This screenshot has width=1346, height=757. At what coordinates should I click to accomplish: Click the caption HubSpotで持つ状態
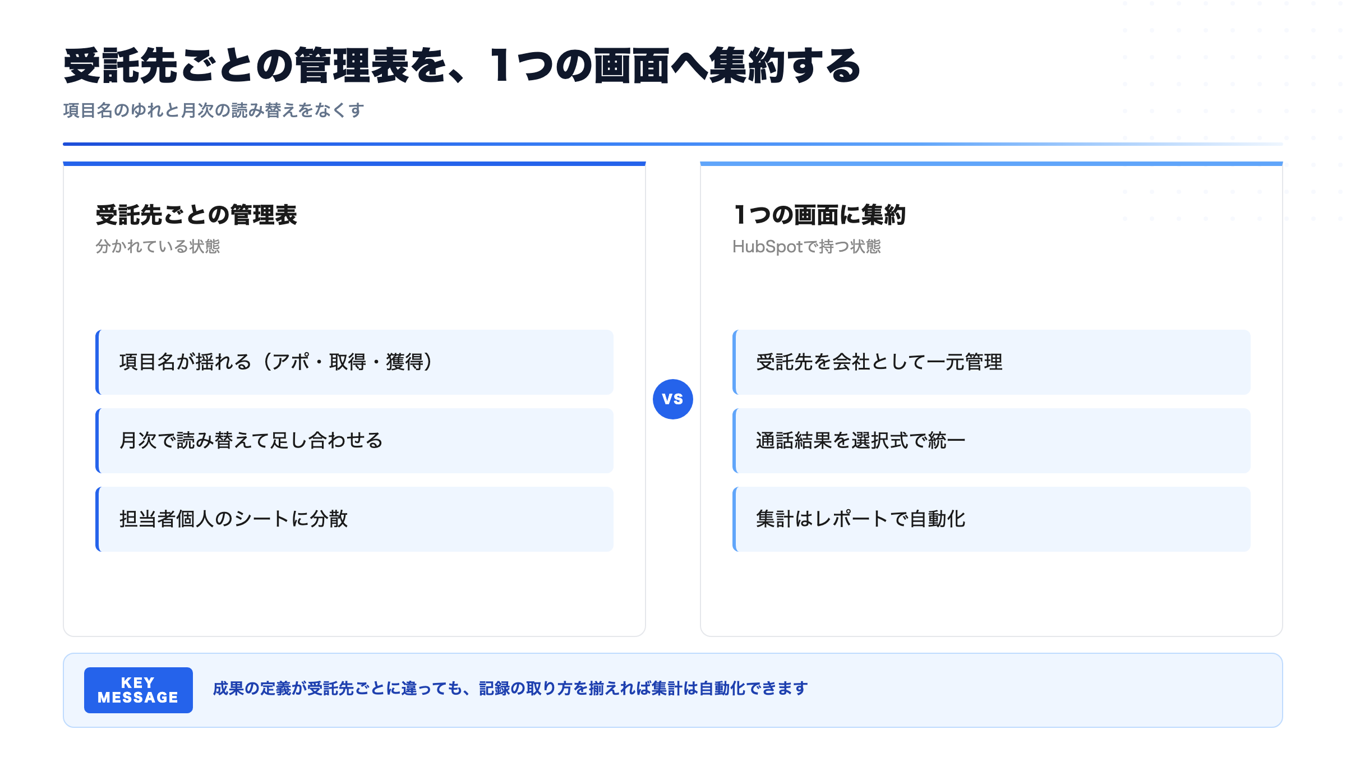click(806, 246)
